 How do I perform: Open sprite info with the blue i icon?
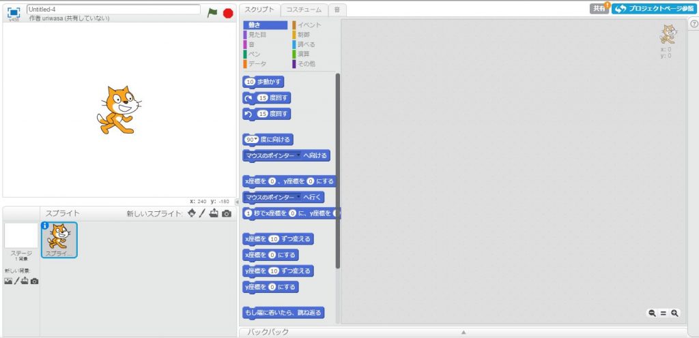[45, 226]
